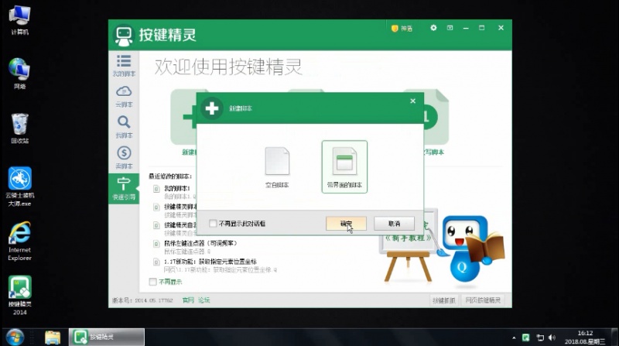Select the Internet Explorer desktop icon
Viewport: 619px width, 346px height.
(x=19, y=241)
